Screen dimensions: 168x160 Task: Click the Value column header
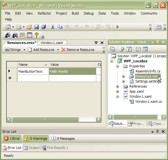72,65
